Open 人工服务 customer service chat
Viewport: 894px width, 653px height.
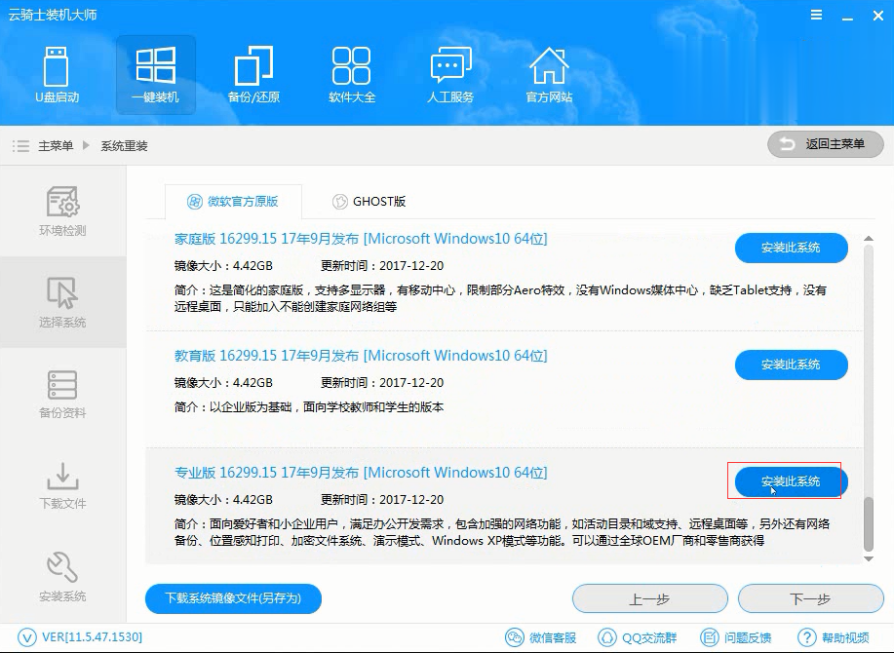click(450, 75)
